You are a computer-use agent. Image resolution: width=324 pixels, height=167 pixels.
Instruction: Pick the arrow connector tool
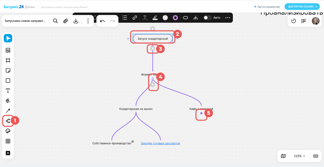8,111
